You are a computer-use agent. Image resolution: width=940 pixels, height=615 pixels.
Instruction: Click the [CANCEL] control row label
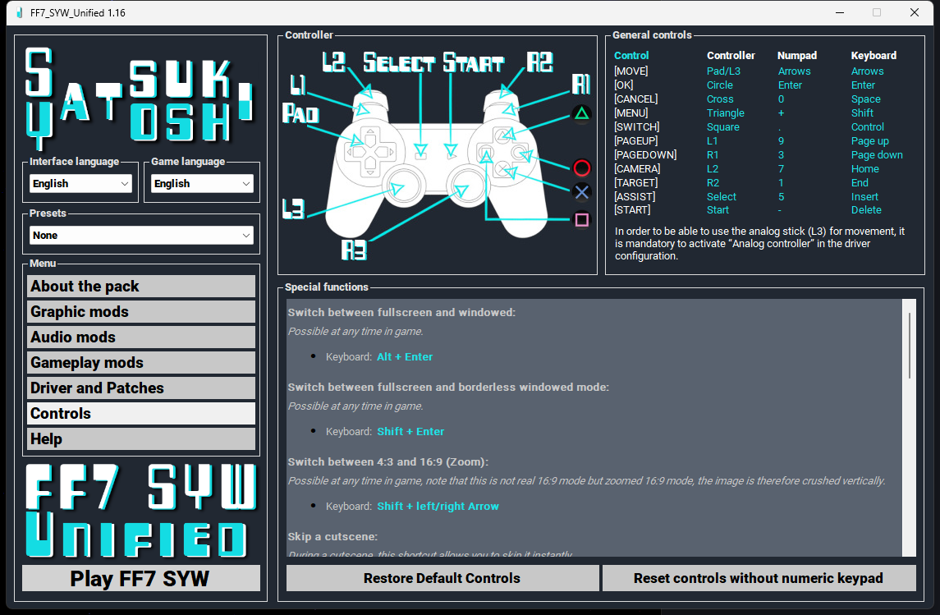pos(635,99)
